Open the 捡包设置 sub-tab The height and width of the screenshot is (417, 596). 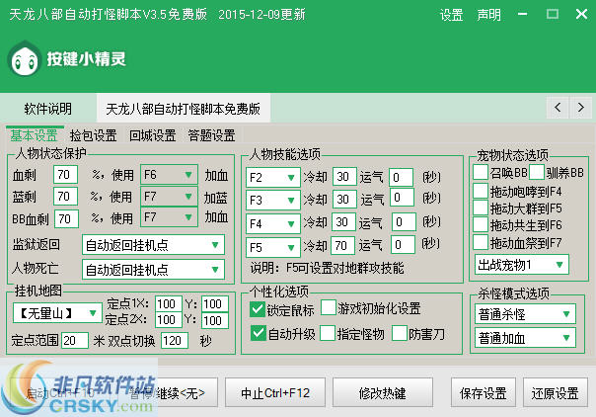(x=93, y=135)
